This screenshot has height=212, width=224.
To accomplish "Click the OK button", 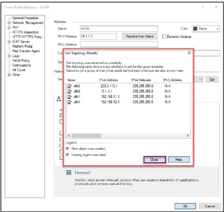I will 185,206.
